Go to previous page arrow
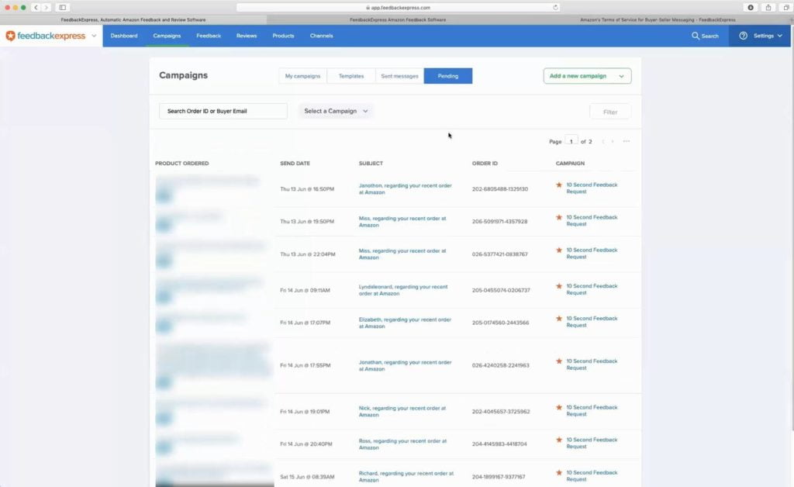Viewport: 794px width, 487px height. [x=602, y=142]
